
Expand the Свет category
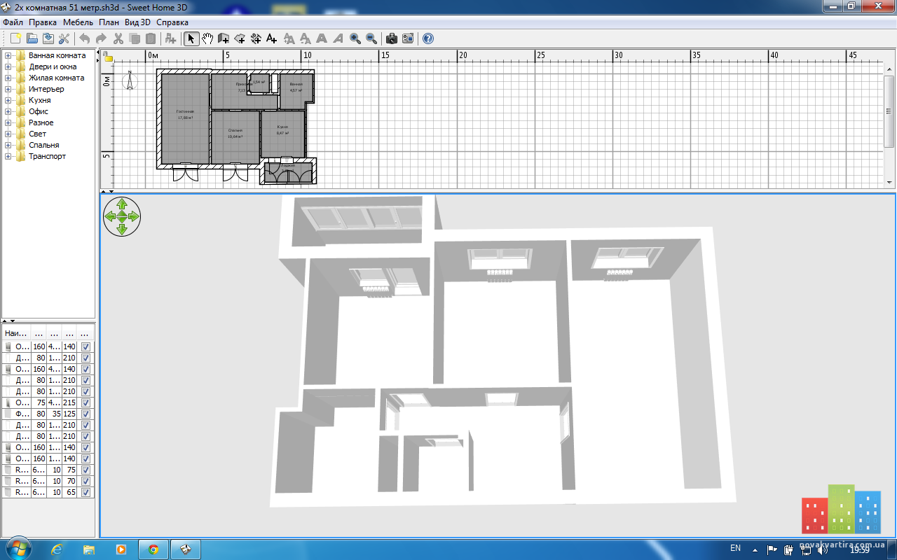tap(8, 134)
